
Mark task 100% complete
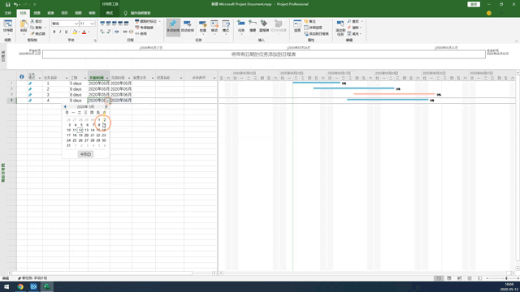(127, 24)
